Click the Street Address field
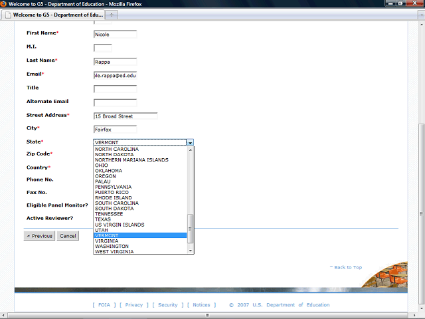 tap(126, 116)
